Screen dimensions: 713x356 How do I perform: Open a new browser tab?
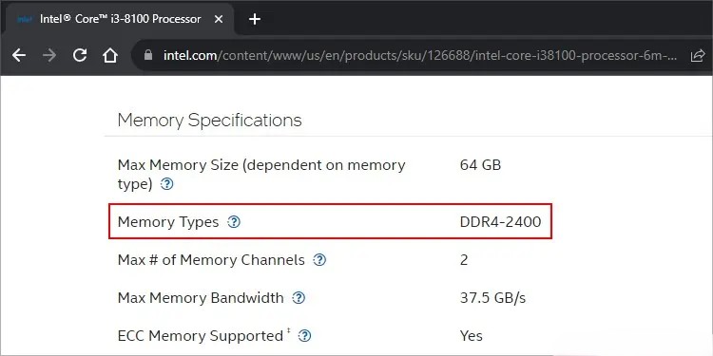pos(255,19)
